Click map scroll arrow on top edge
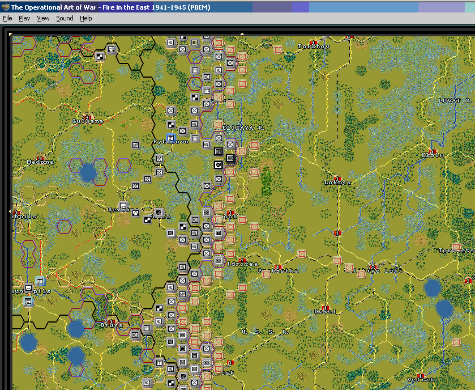 (x=242, y=34)
